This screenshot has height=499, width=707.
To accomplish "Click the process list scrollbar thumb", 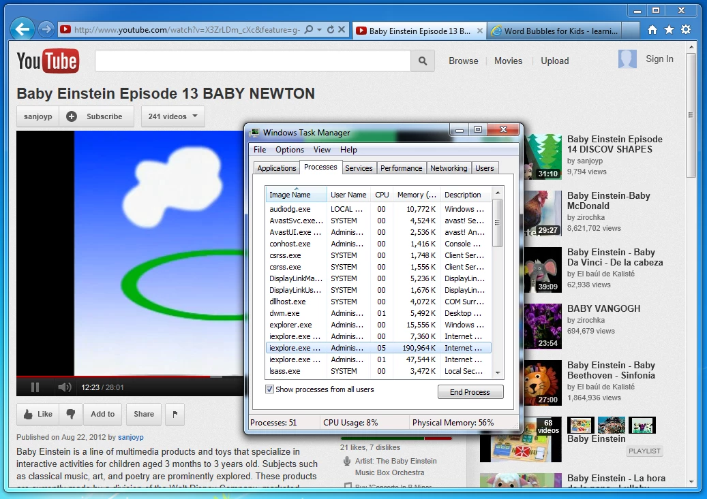I will (497, 223).
